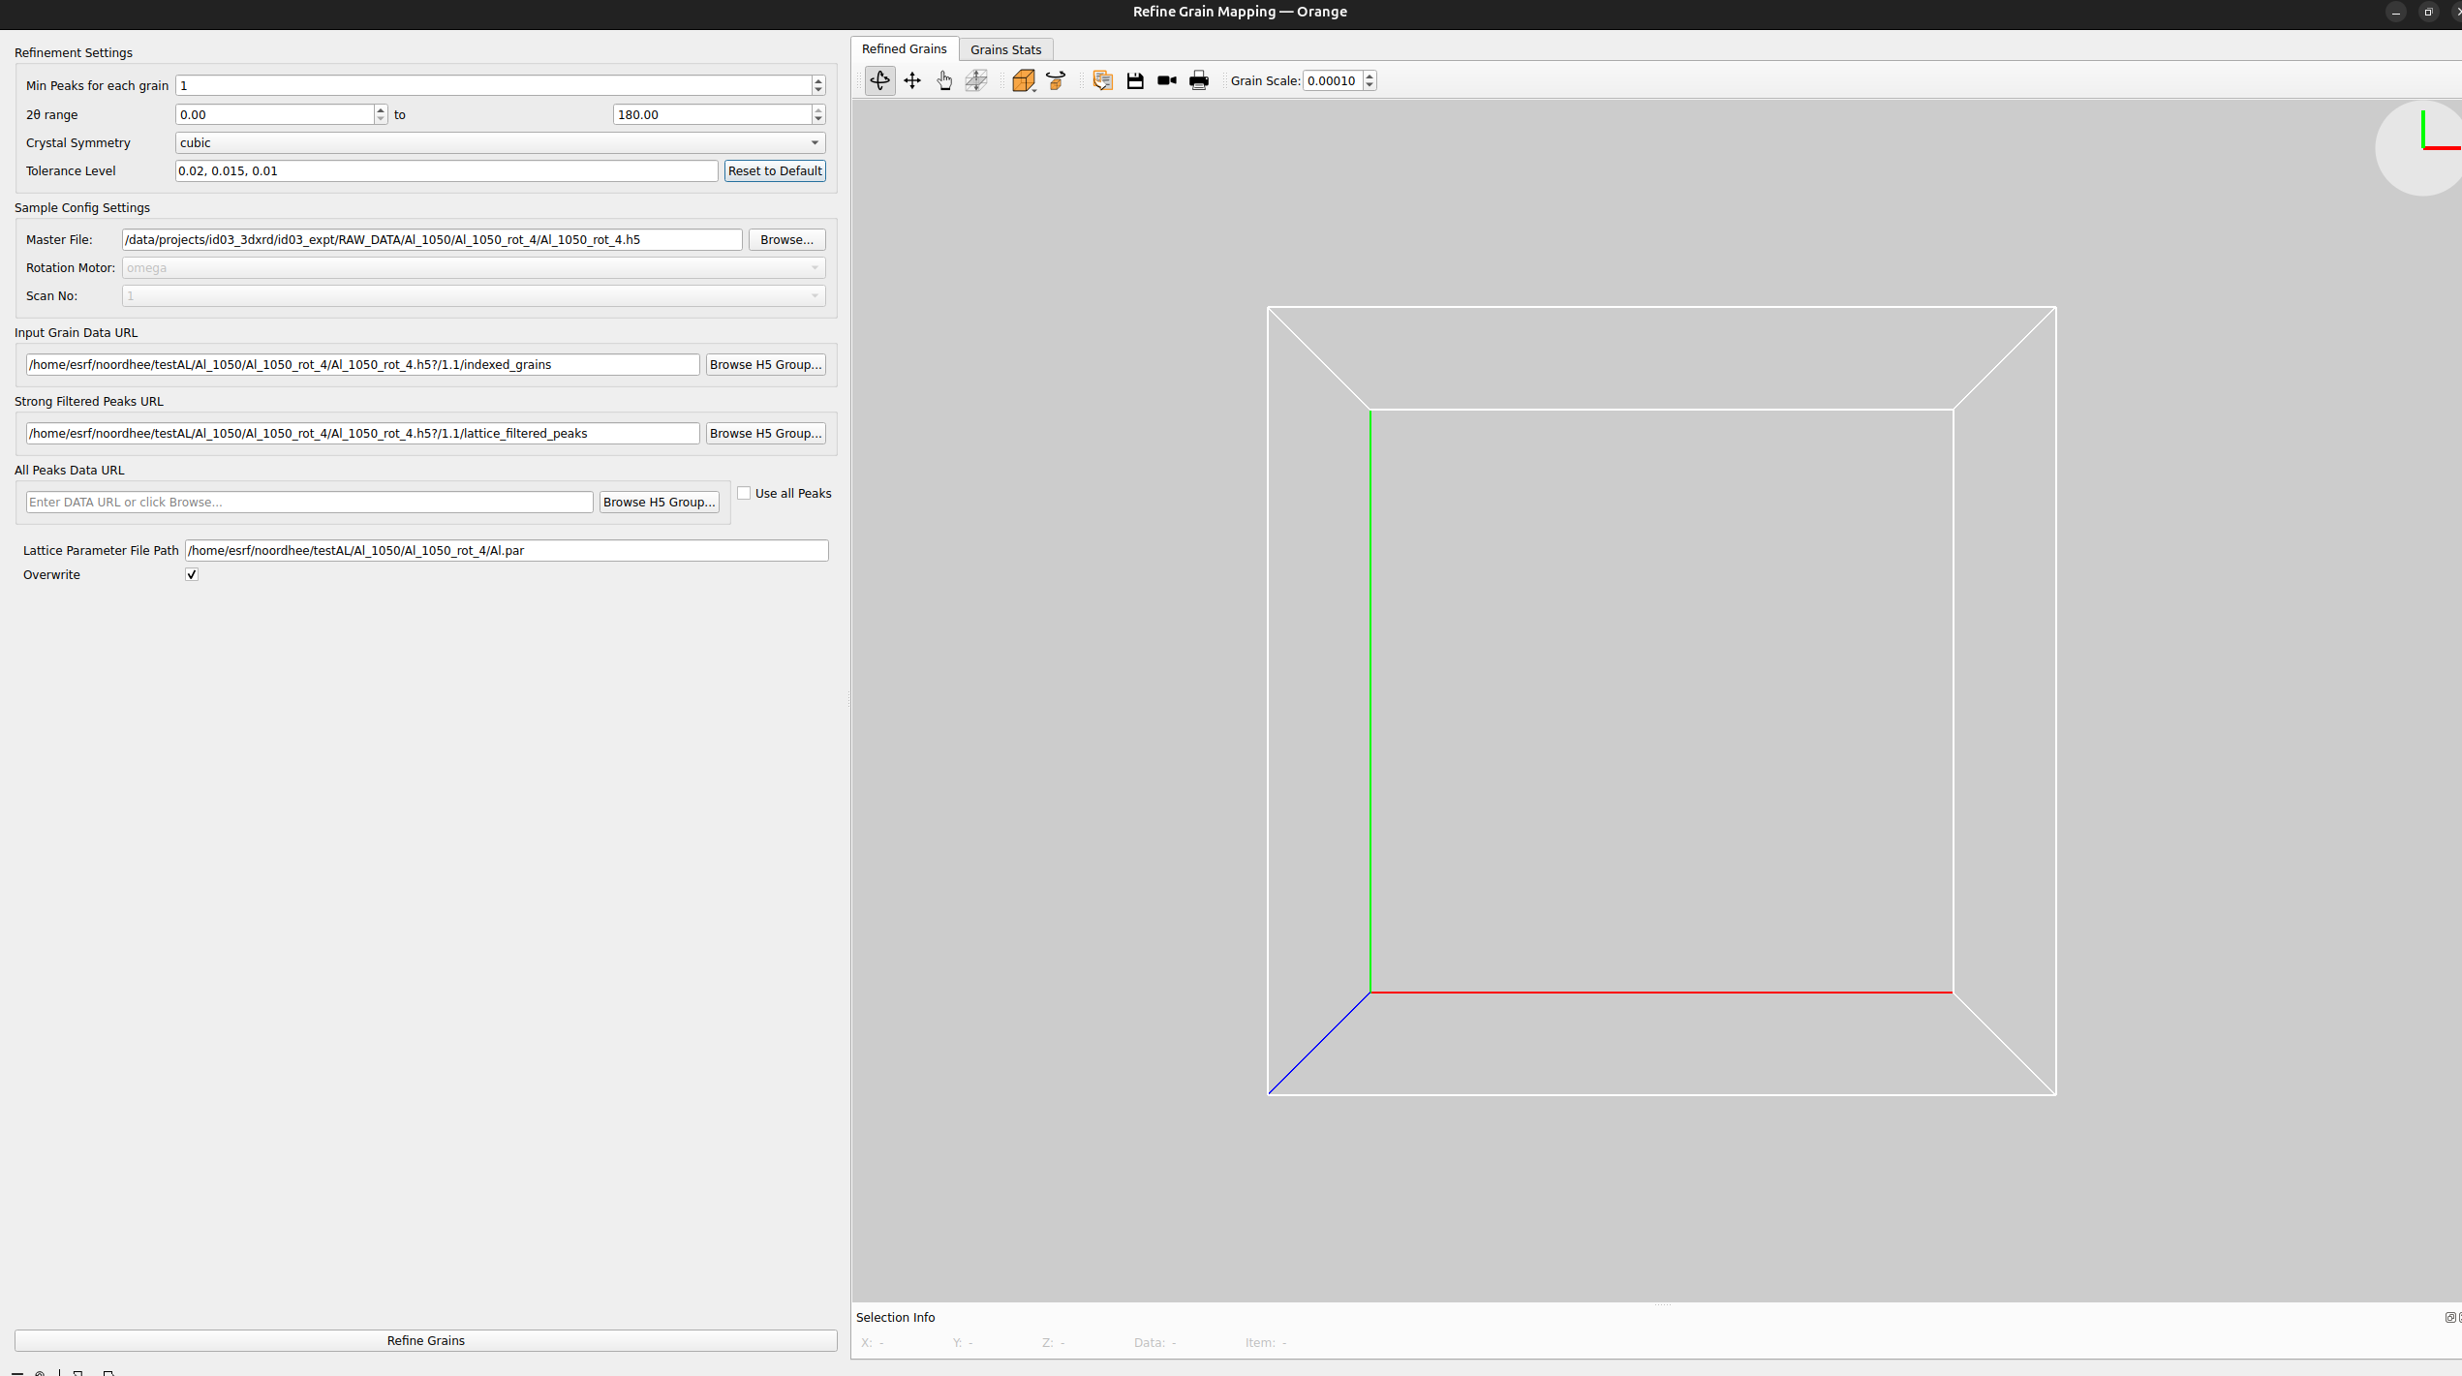The image size is (2462, 1376).
Task: Click the Min Peaks value field
Action: 493,85
